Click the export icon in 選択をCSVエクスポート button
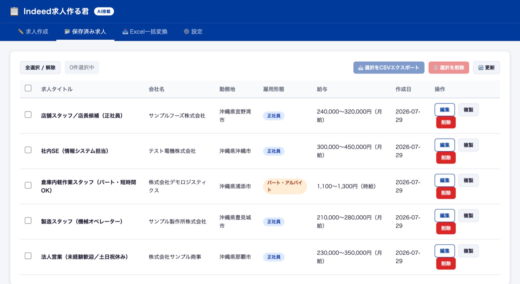Image resolution: width=520 pixels, height=284 pixels. [x=361, y=68]
